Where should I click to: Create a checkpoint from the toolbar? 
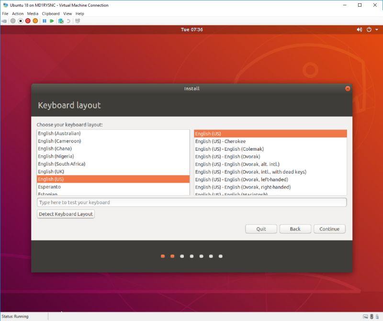60,21
